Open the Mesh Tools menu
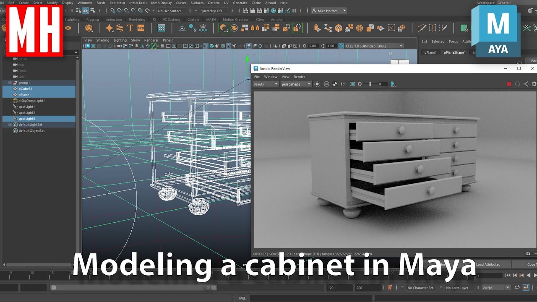The width and height of the screenshot is (537, 302). [138, 3]
